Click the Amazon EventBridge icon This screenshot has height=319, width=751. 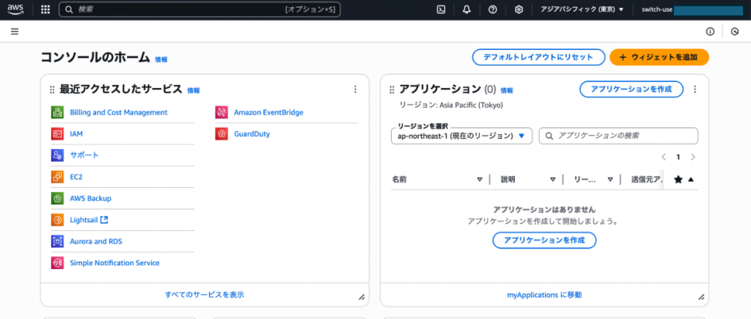221,112
